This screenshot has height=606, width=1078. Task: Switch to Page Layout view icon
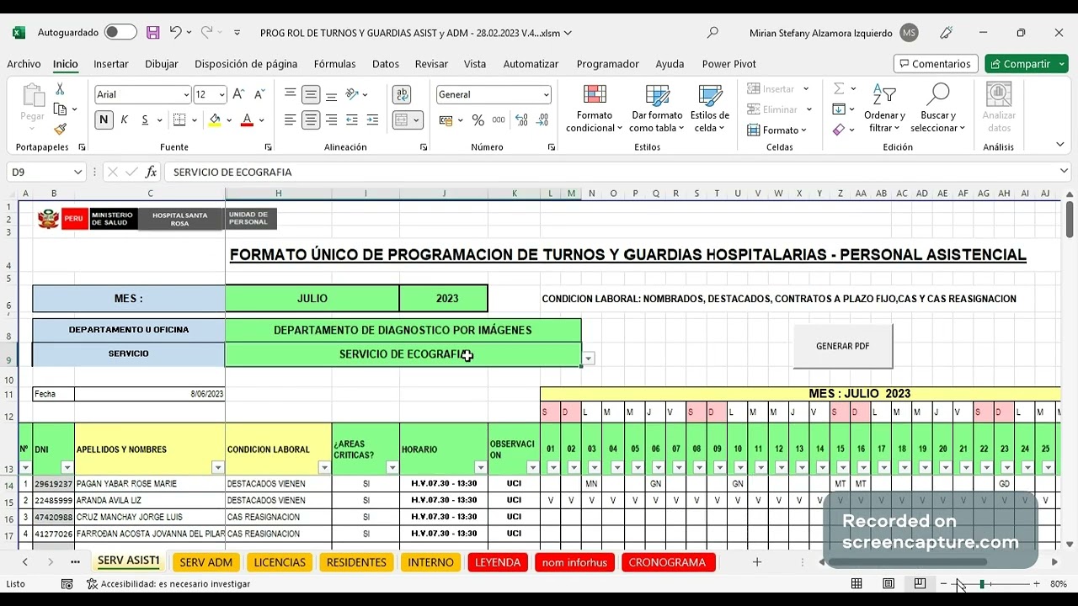(x=889, y=583)
